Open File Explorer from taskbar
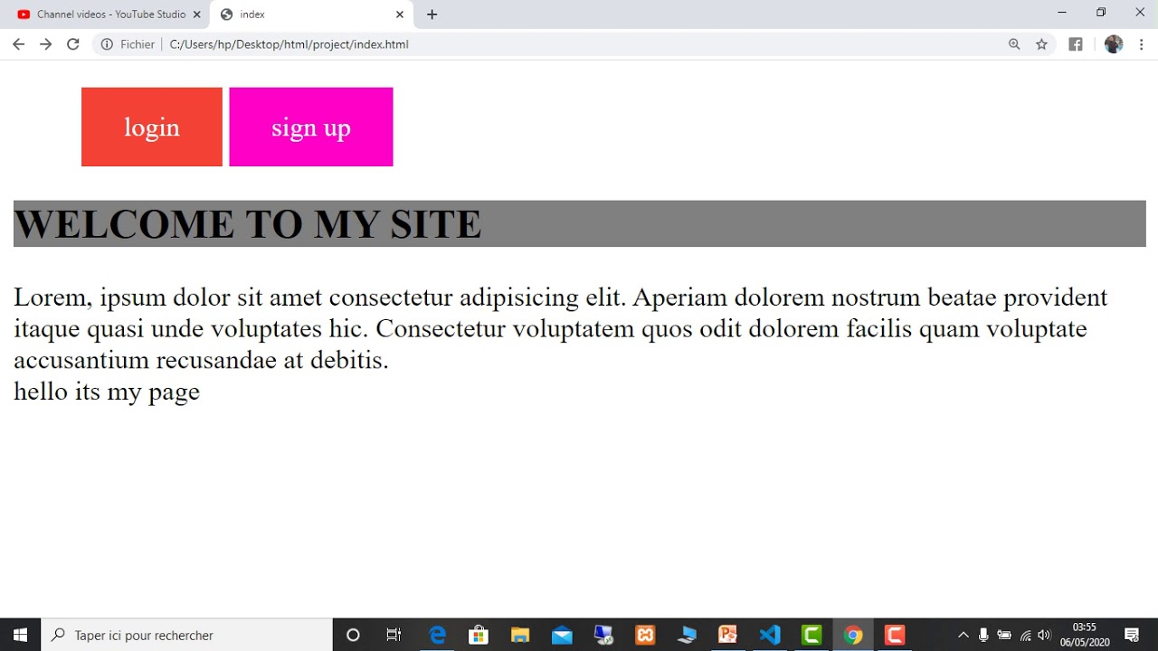1158x651 pixels. point(520,635)
